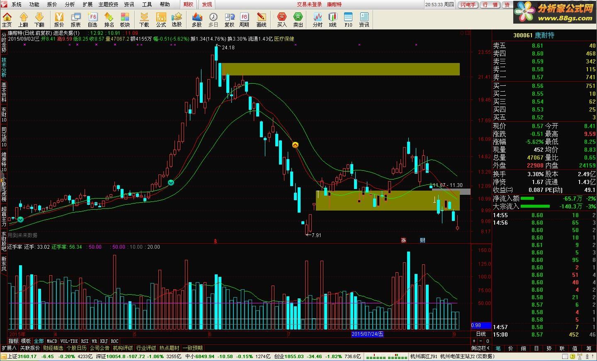Open the 报表 reports toolbar icon

pyautogui.click(x=75, y=19)
